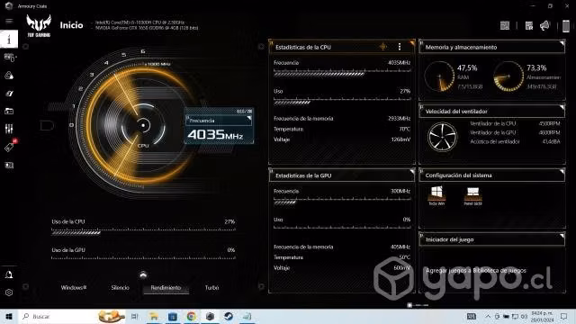Click the system info report icon in the header
The height and width of the screenshot is (324, 576).
click(529, 25)
